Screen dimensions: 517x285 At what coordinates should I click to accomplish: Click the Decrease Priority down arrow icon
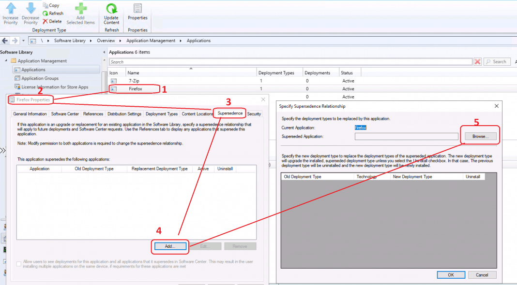coord(30,8)
